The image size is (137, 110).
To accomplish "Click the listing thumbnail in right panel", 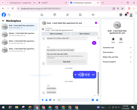I will (117, 25).
